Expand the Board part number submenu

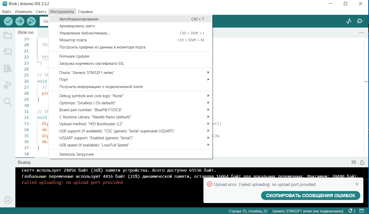pos(130,110)
